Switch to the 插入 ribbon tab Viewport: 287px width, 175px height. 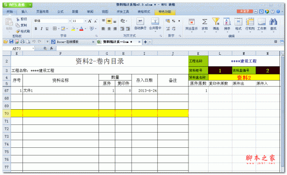click(x=24, y=11)
